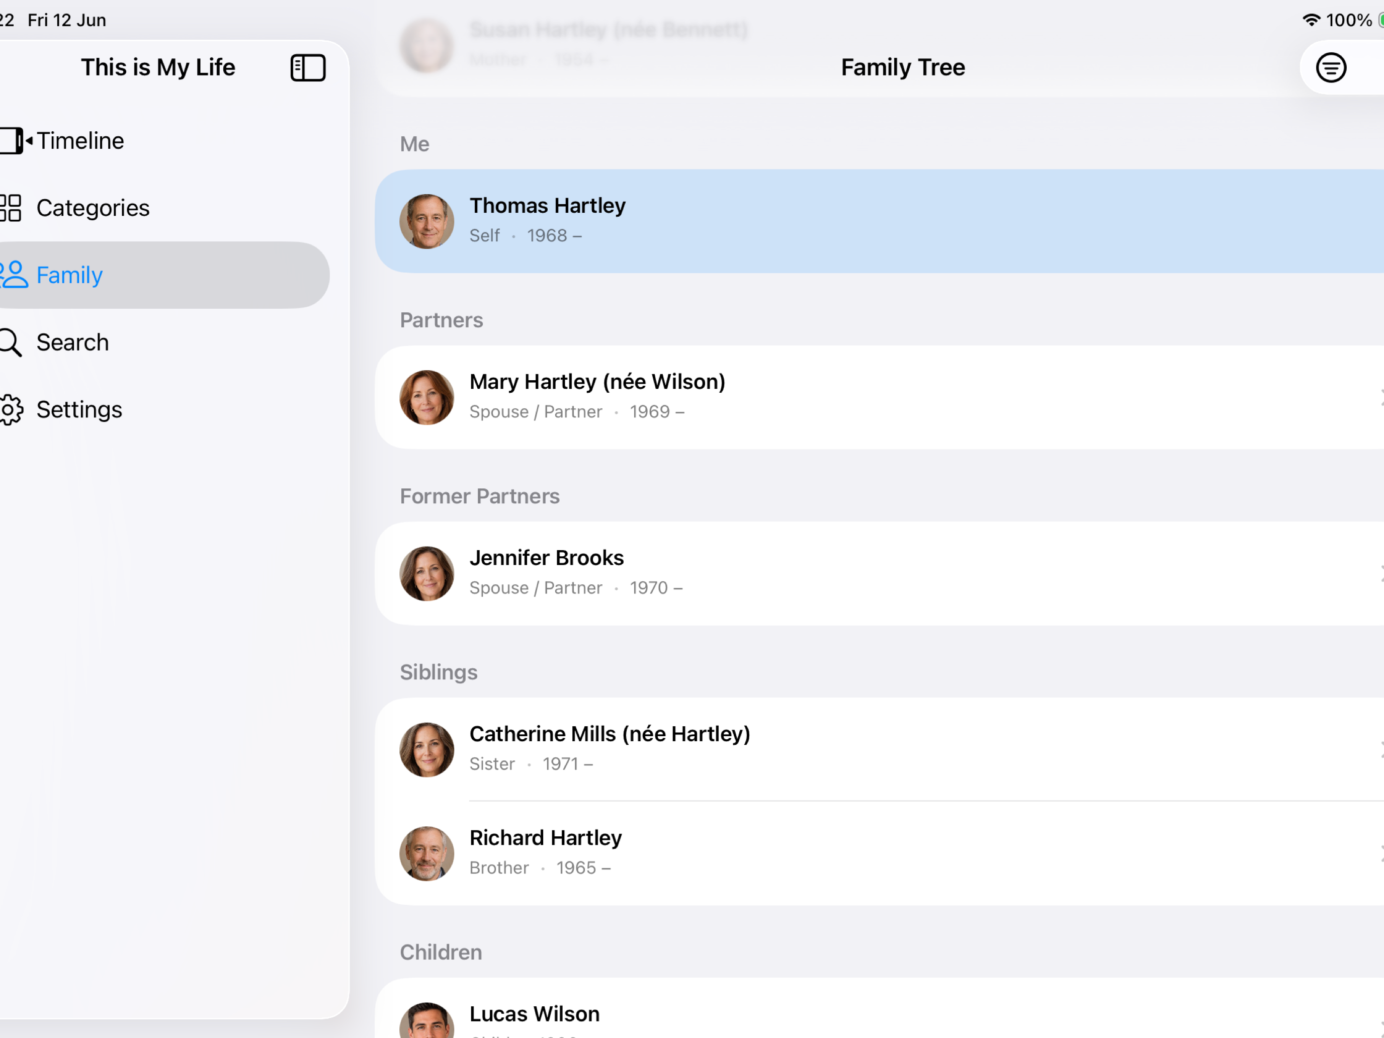Click the Former Partners section header
Image resolution: width=1384 pixels, height=1038 pixels.
click(x=480, y=496)
